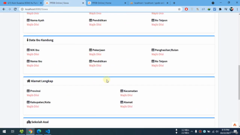Open Task View on the taskbar
This screenshot has width=240, height=135.
click(13, 132)
